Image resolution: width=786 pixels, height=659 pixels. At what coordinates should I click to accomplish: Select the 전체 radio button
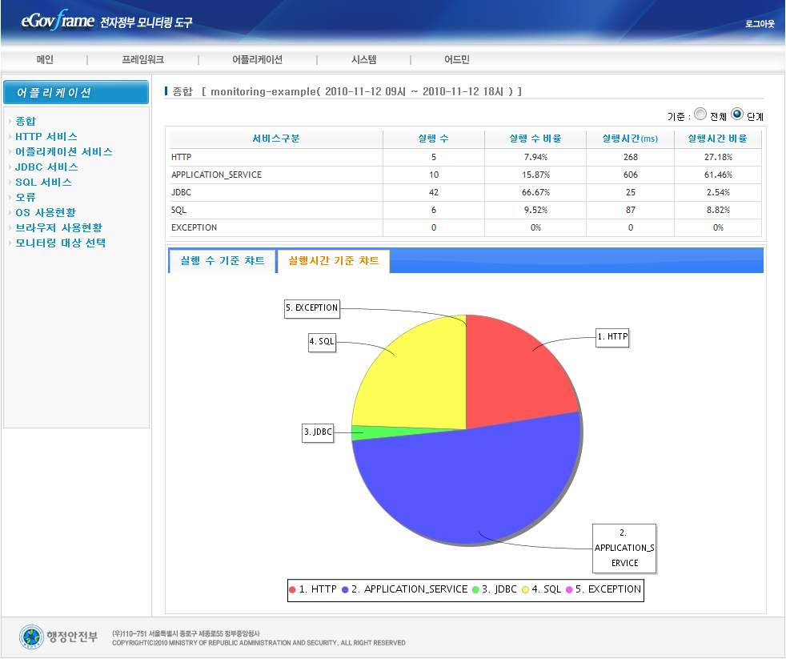700,115
